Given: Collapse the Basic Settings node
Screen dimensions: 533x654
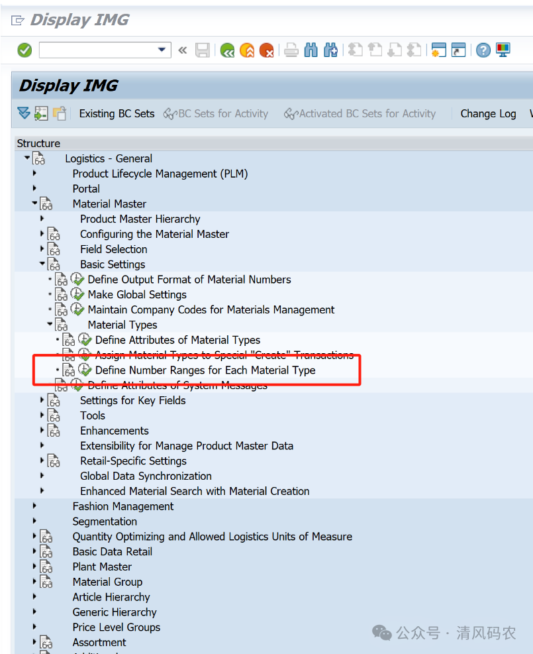Looking at the screenshot, I should [x=42, y=264].
